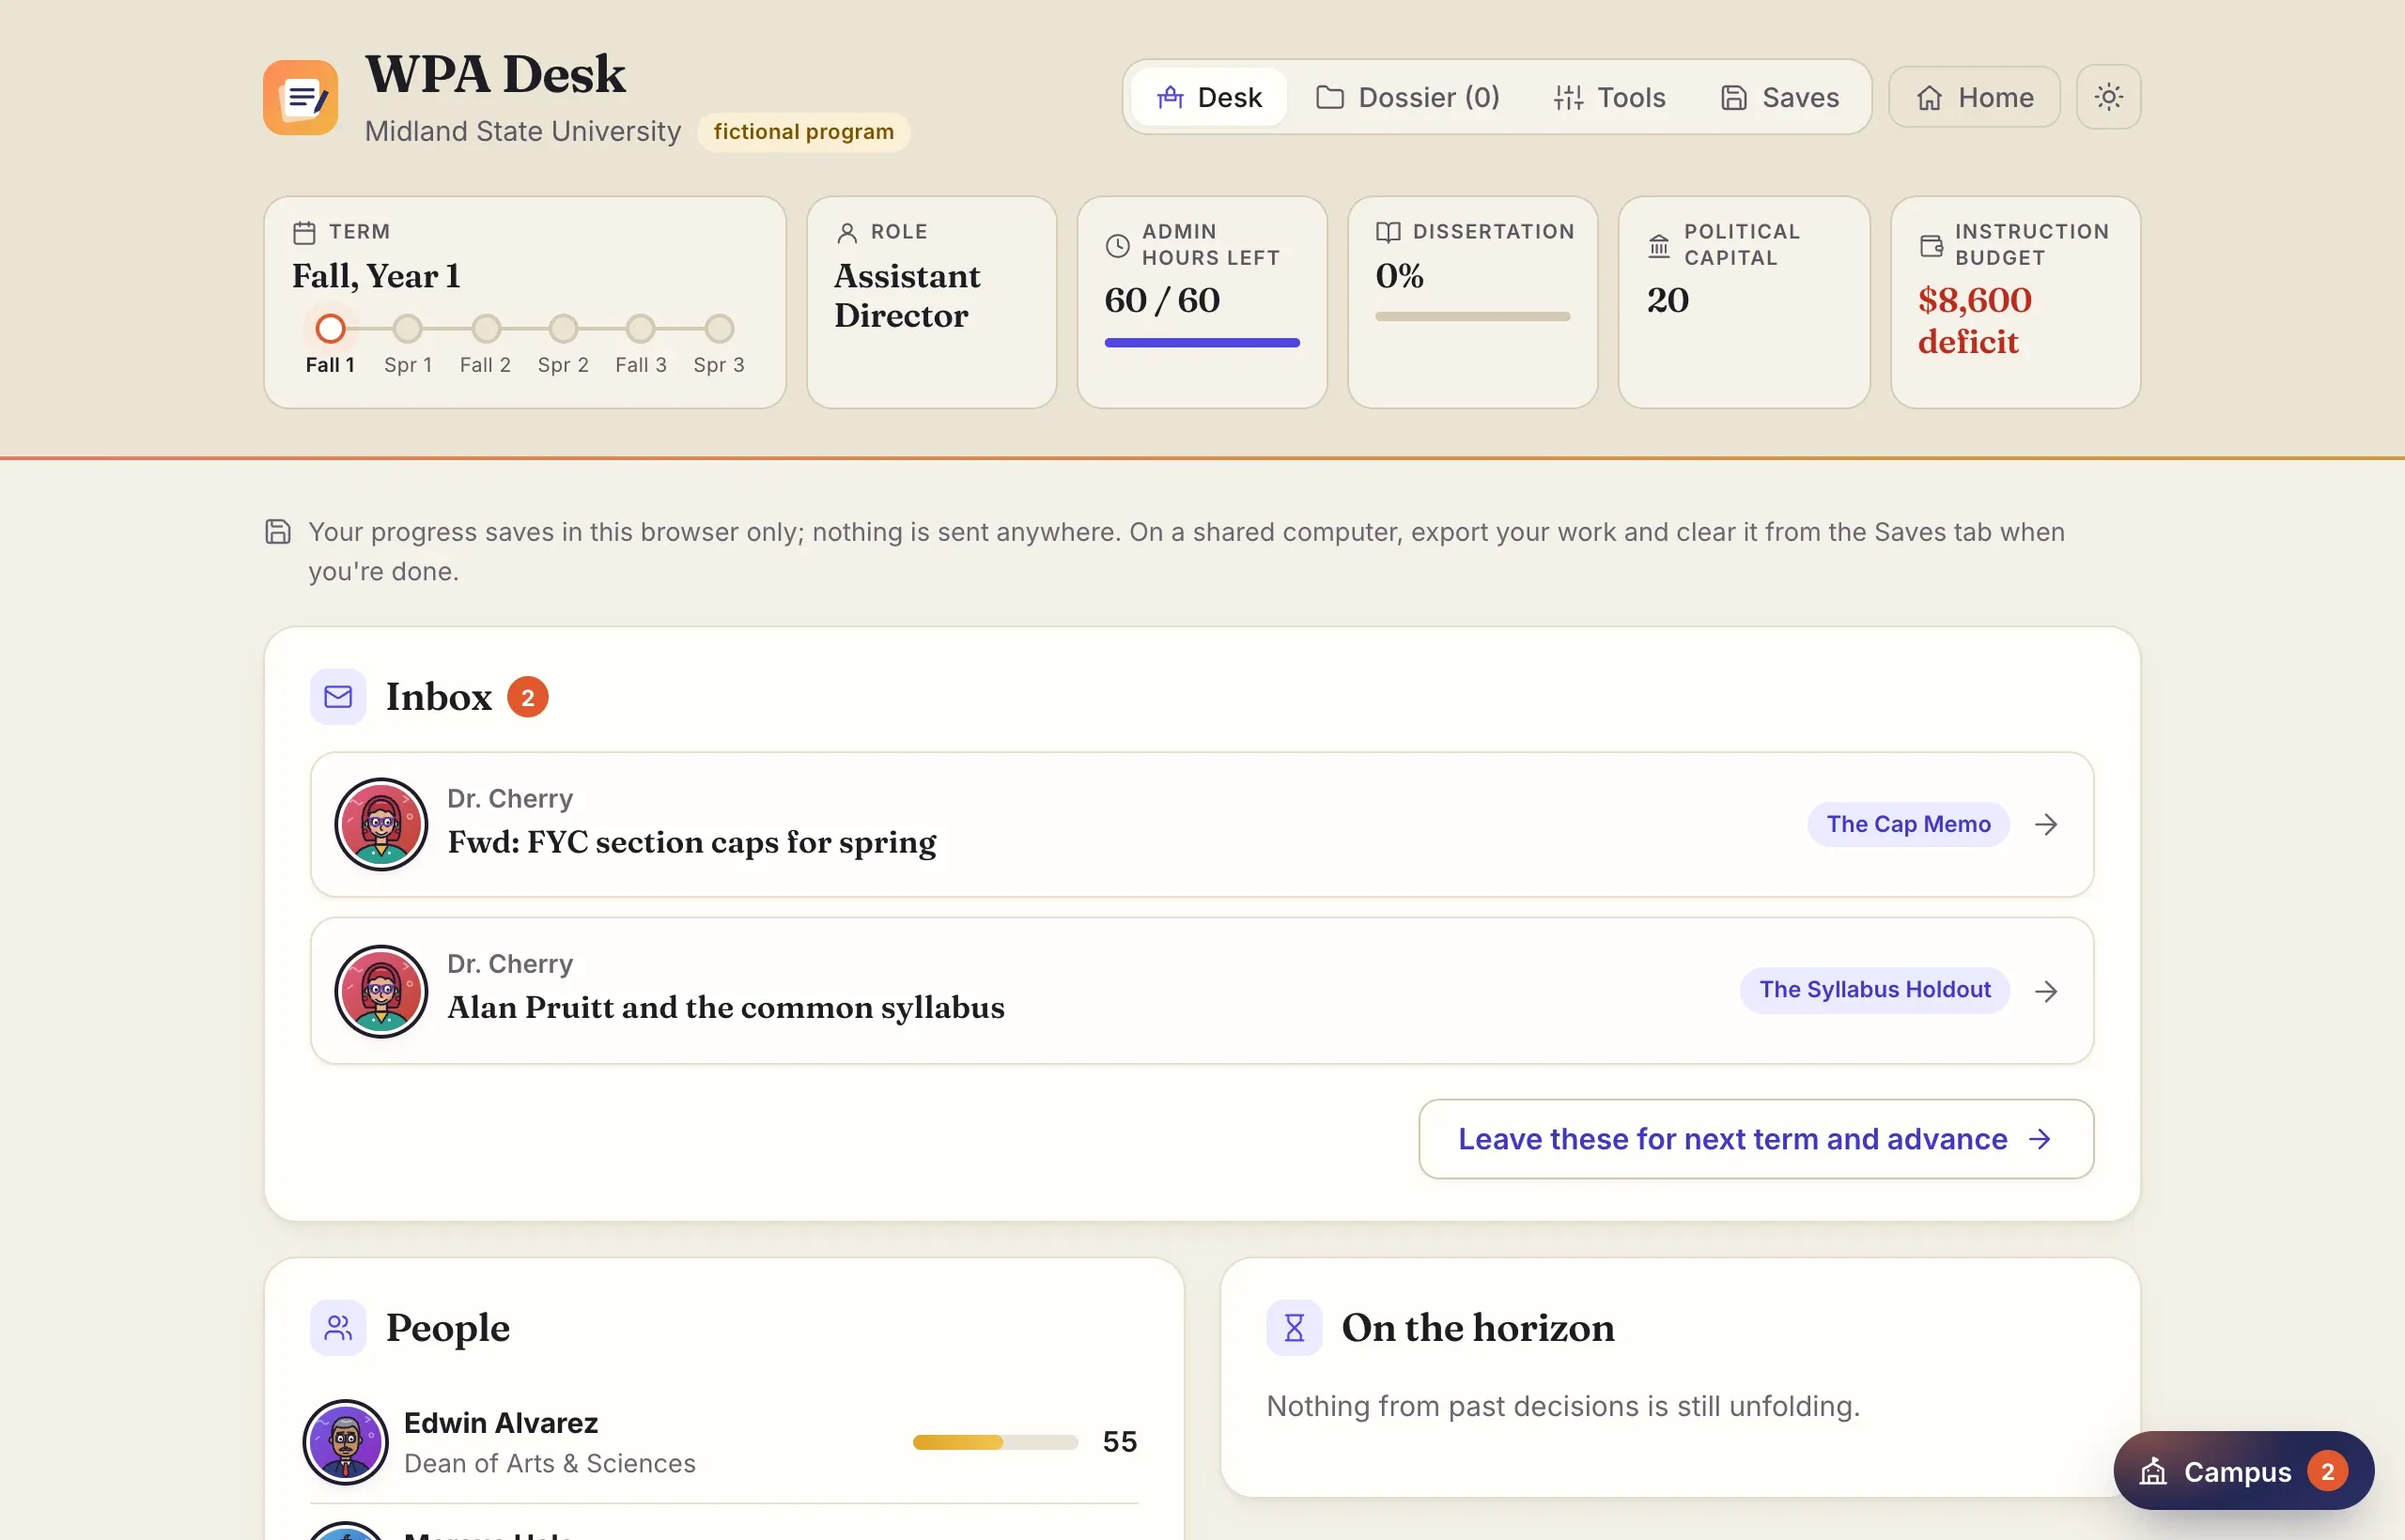The image size is (2405, 1540).
Task: Click the book icon next to Dissertation
Action: [x=1388, y=232]
